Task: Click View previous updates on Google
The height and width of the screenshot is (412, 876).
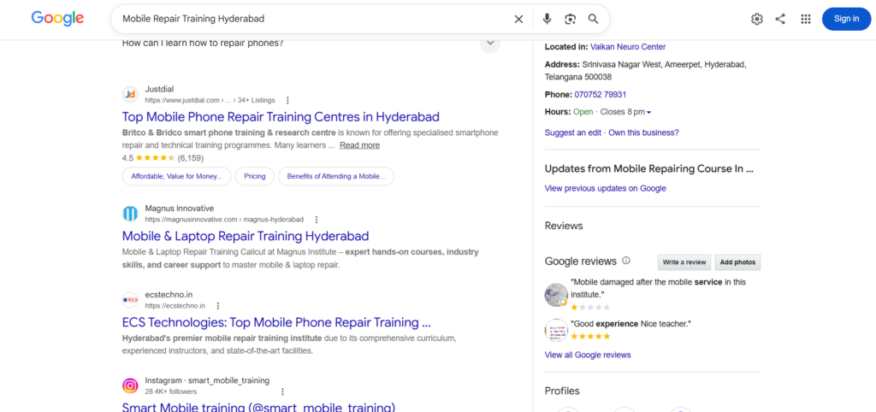Action: click(605, 189)
